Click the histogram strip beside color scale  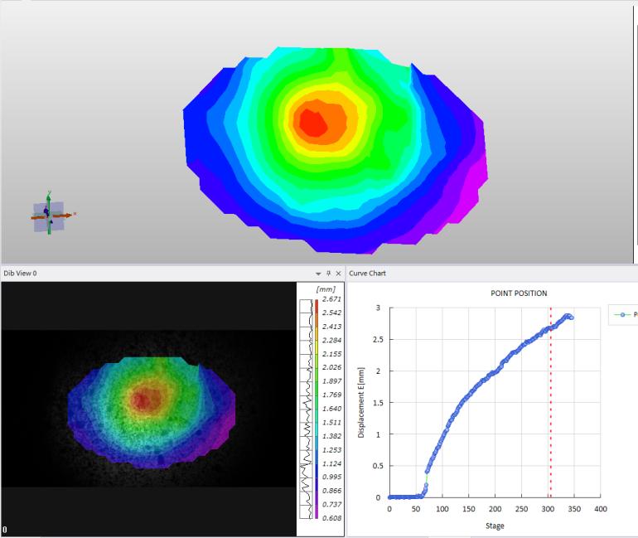[305, 408]
